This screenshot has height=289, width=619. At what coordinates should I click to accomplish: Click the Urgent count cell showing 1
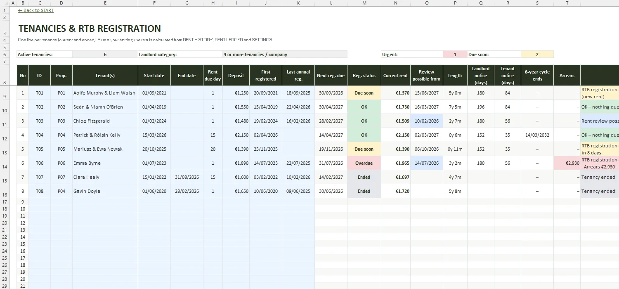click(455, 54)
